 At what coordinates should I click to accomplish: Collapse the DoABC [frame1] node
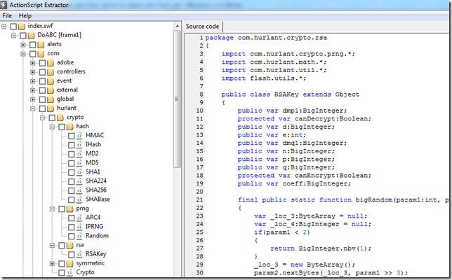point(13,36)
